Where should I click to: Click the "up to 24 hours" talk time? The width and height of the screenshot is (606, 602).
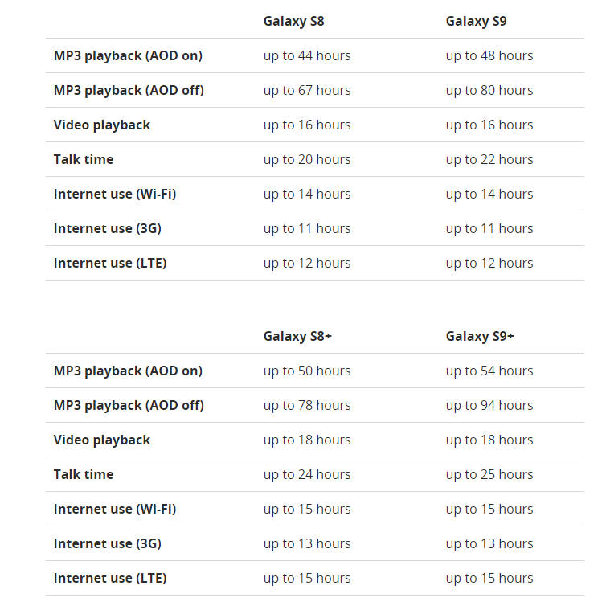tap(307, 474)
